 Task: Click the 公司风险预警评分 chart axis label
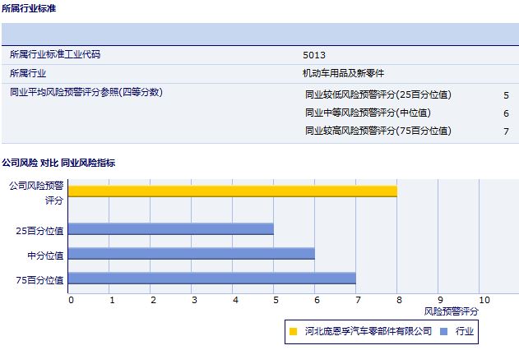click(36, 193)
